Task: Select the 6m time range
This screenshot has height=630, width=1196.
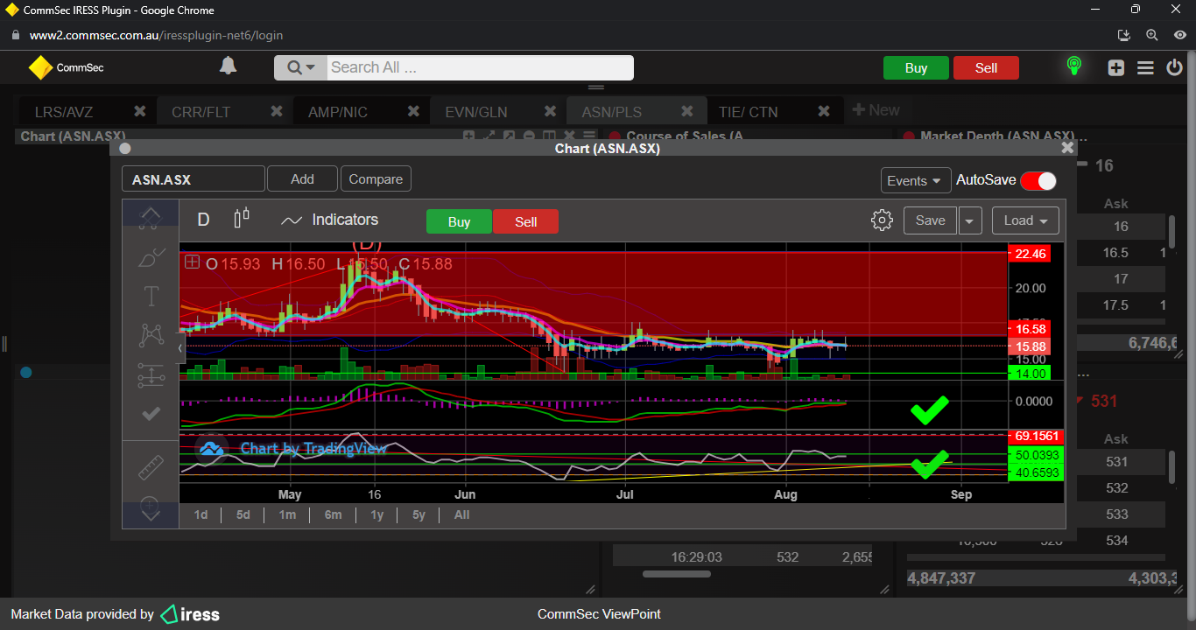Action: coord(333,514)
